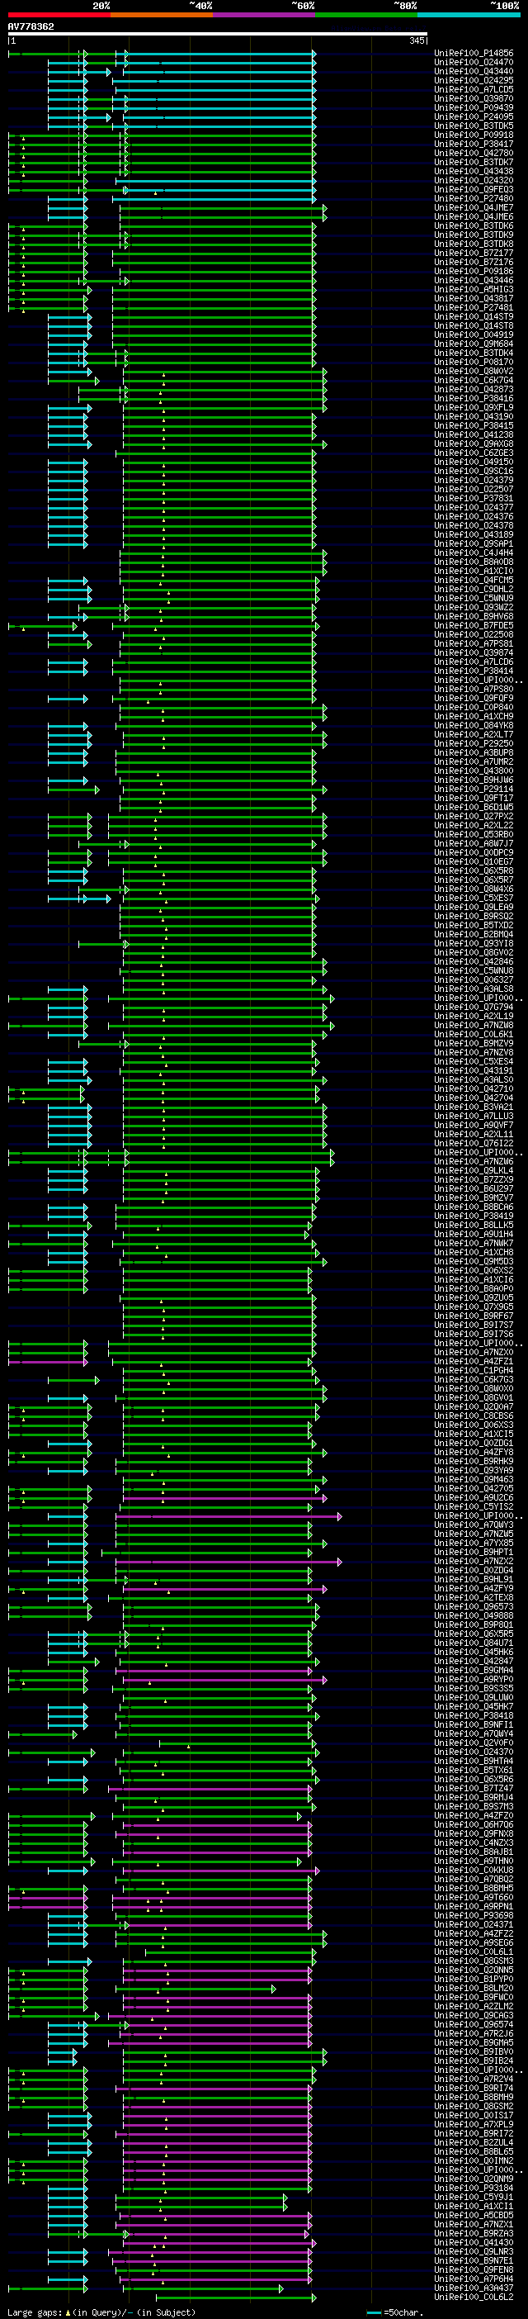
Task: Open hit UniRef100_P09439
Action: pos(474,107)
